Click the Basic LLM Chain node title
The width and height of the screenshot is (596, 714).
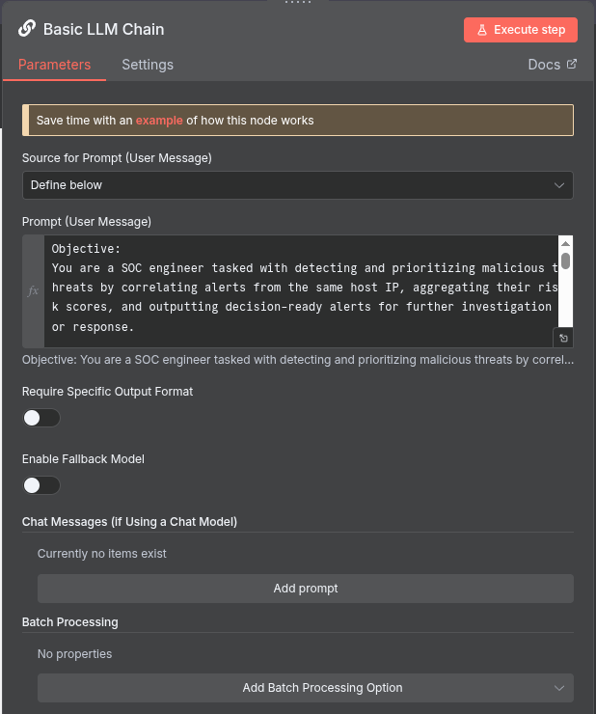click(103, 29)
